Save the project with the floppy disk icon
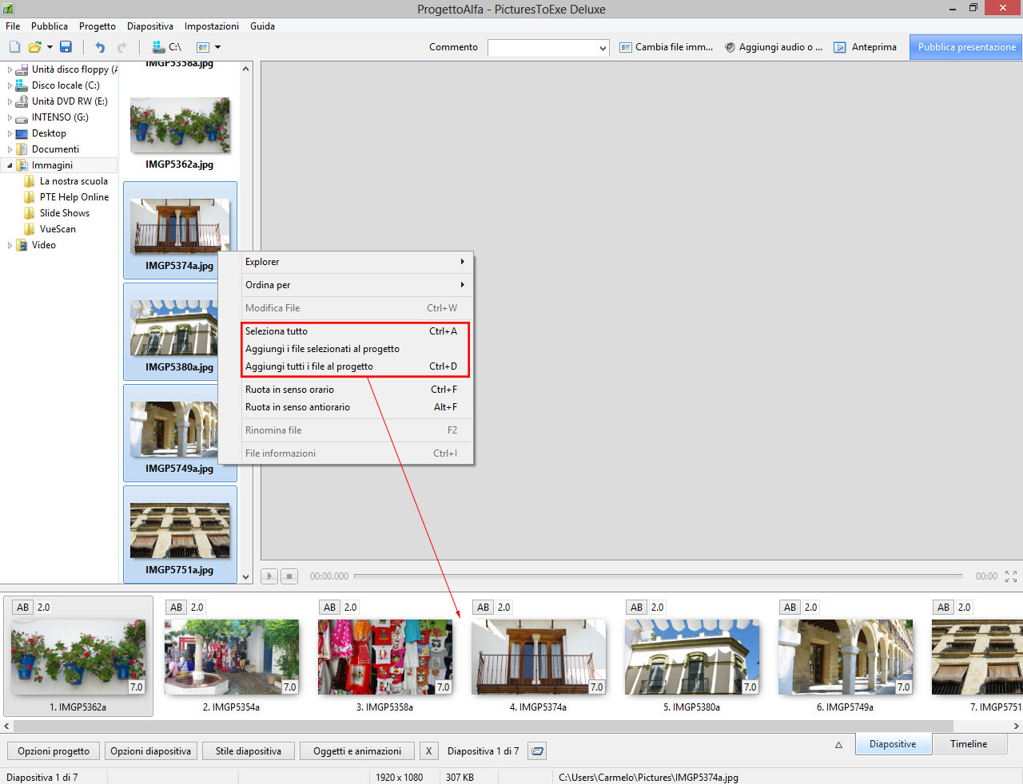Image resolution: width=1023 pixels, height=784 pixels. (x=66, y=47)
